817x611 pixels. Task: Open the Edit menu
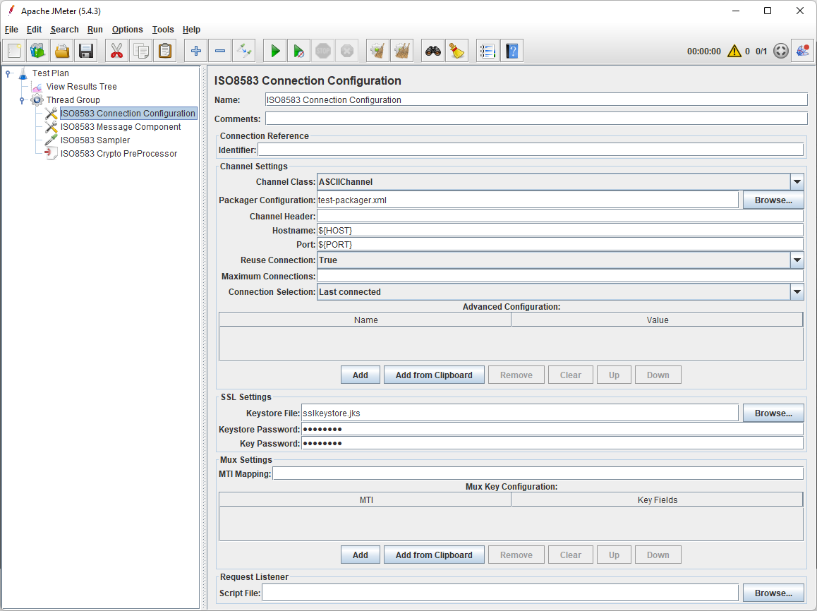click(x=34, y=30)
